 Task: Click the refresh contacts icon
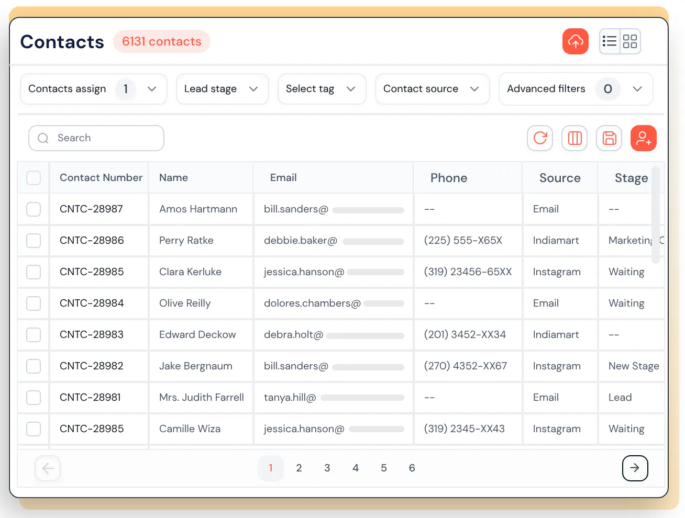point(540,138)
